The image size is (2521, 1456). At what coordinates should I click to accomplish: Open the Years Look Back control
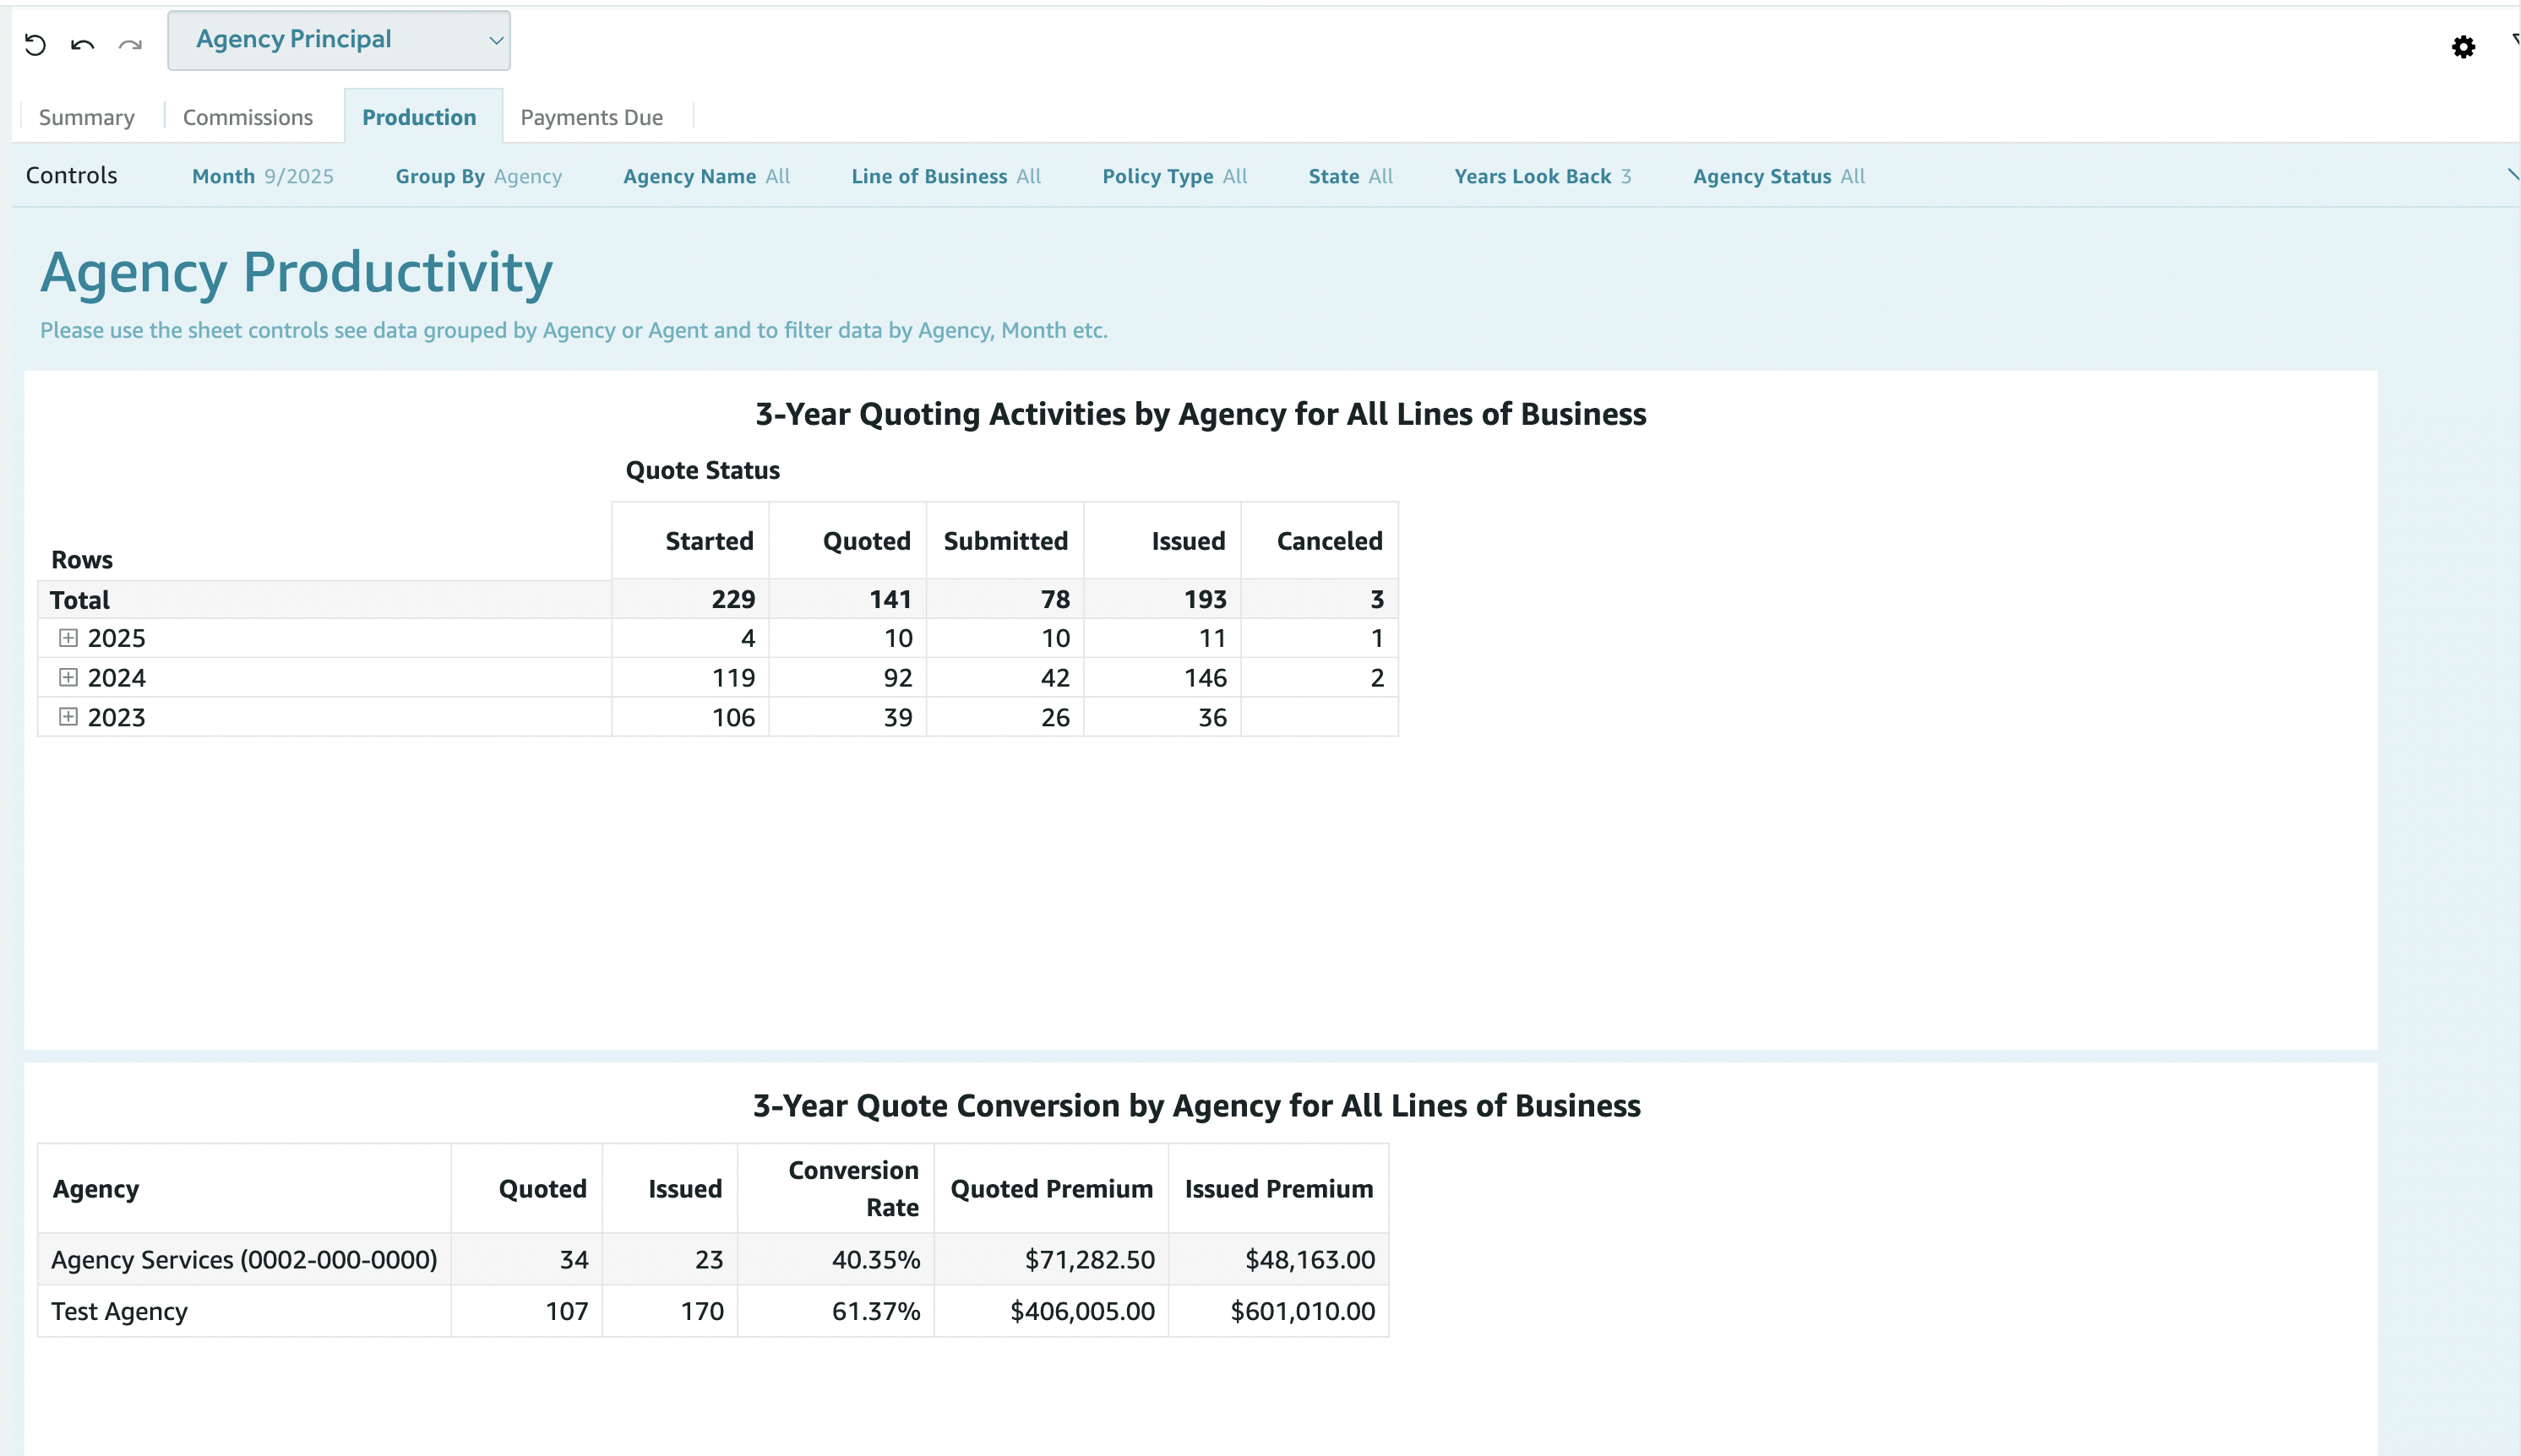click(x=1542, y=177)
